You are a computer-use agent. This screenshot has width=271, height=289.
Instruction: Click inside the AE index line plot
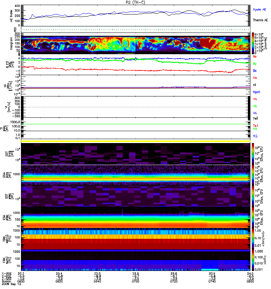tap(135, 16)
